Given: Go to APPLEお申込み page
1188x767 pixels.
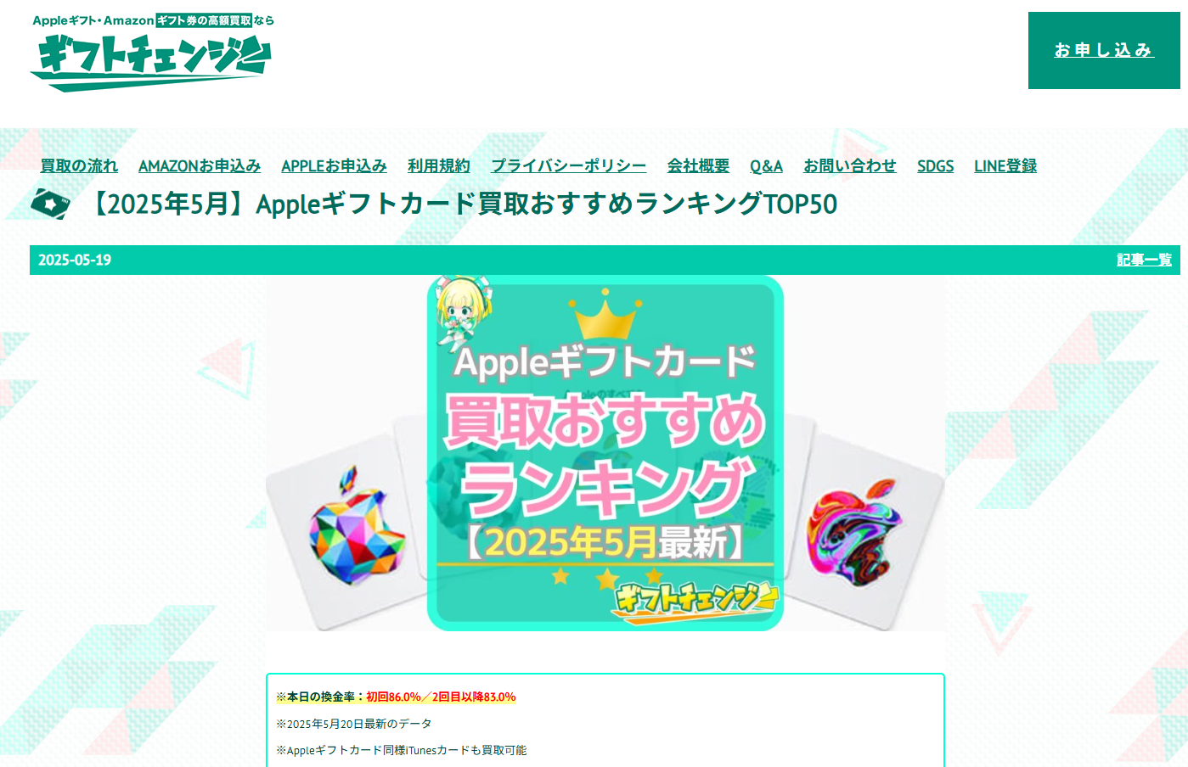Looking at the screenshot, I should tap(334, 166).
